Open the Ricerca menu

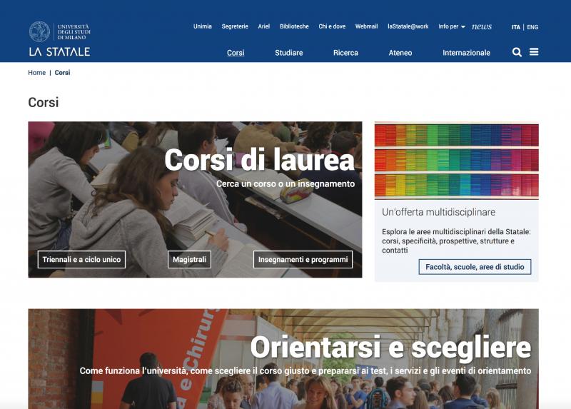pyautogui.click(x=345, y=53)
